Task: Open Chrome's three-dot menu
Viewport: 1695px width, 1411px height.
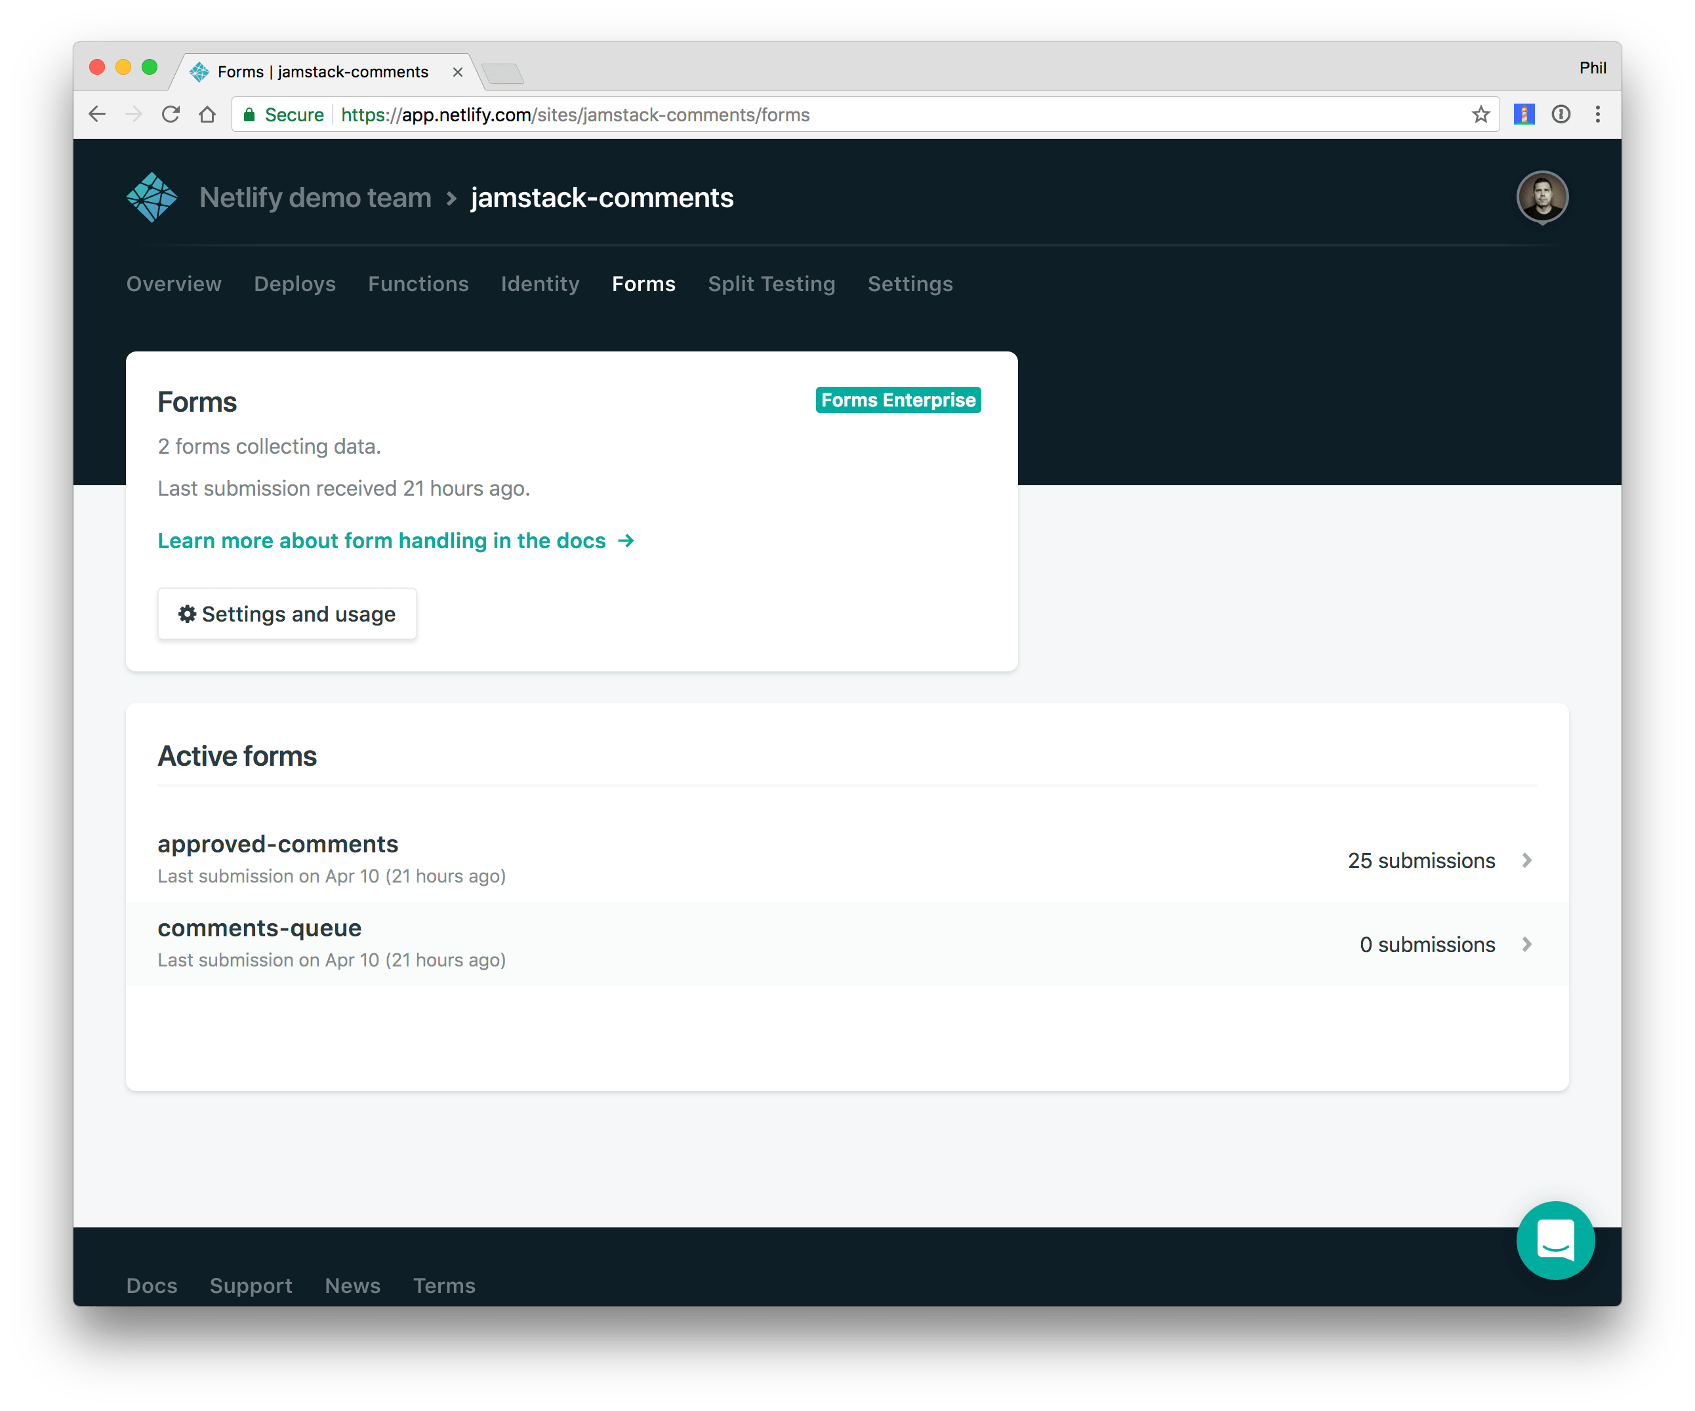Action: tap(1597, 113)
